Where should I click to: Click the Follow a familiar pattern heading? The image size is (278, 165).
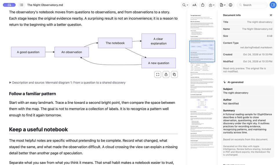point(32,94)
